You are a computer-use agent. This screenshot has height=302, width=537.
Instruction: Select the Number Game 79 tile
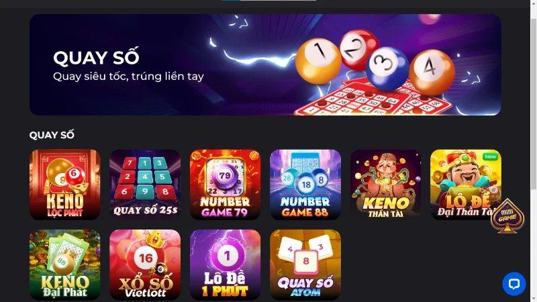pos(225,185)
